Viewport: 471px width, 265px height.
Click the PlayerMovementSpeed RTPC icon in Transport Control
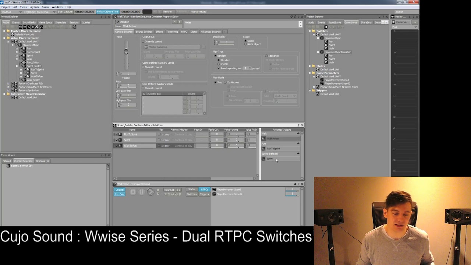[214, 190]
